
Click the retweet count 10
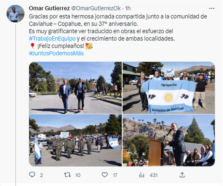click(x=78, y=175)
